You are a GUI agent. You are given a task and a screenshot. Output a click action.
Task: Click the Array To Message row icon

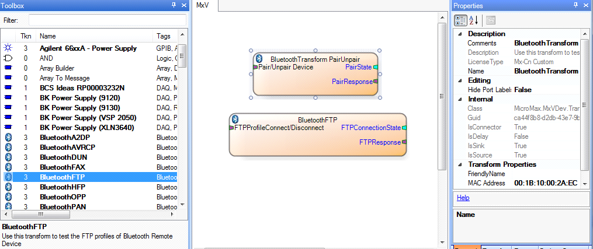pyautogui.click(x=8, y=78)
